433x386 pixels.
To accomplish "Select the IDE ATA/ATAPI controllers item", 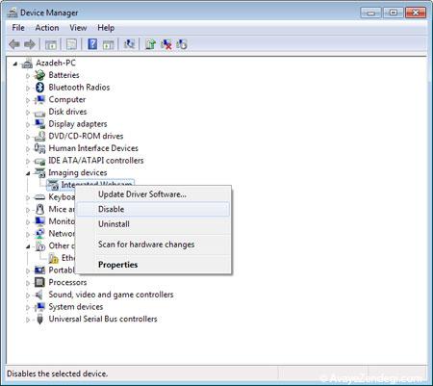I will point(96,161).
